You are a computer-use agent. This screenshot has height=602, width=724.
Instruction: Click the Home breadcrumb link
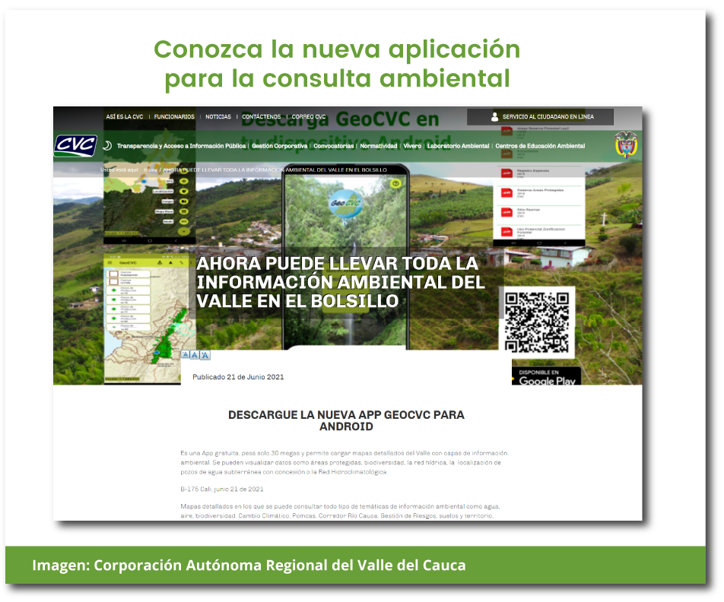point(151,170)
